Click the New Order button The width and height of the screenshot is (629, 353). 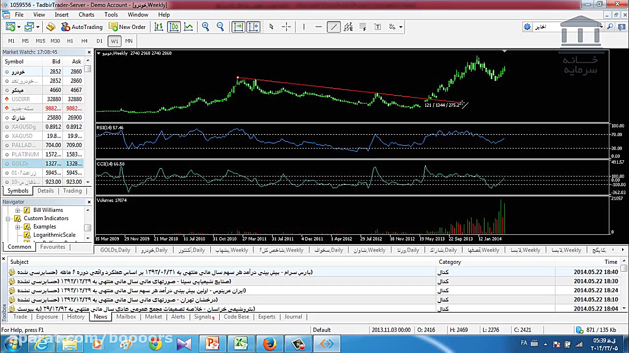(127, 27)
